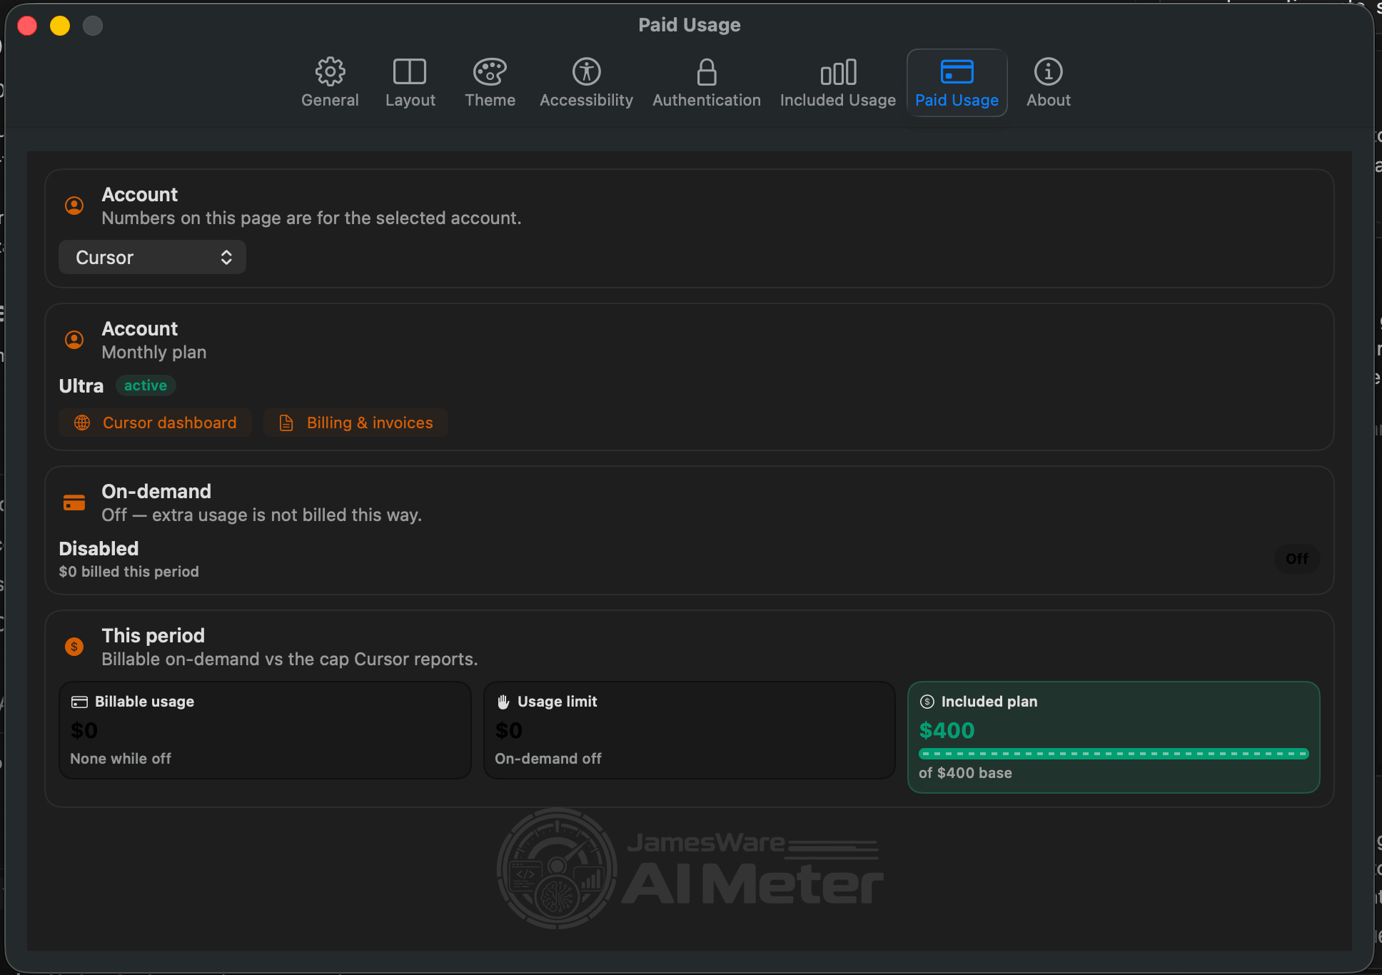This screenshot has height=975, width=1382.
Task: Open the Cursor dashboard link
Action: tap(156, 423)
